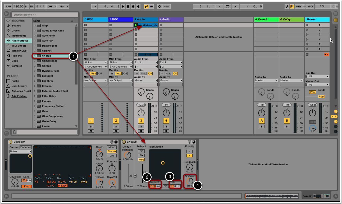342x204 pixels.
Task: Select Plug-Ins in browser categories
Action: pyautogui.click(x=17, y=56)
